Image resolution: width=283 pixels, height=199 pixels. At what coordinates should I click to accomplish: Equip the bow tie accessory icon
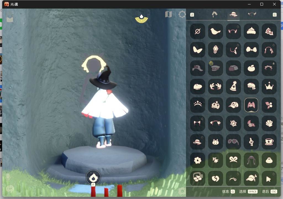click(251, 50)
